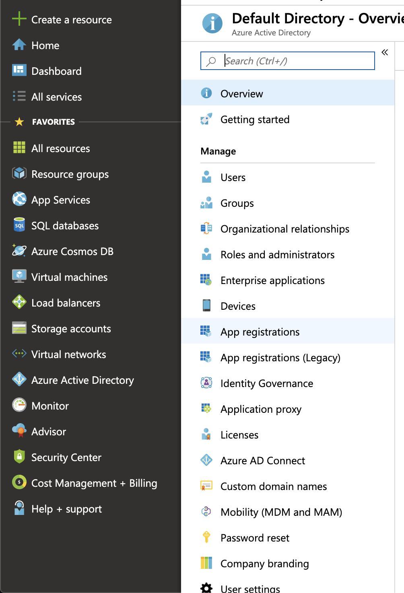Click the Users icon under Manage
The image size is (404, 593).
click(x=206, y=177)
